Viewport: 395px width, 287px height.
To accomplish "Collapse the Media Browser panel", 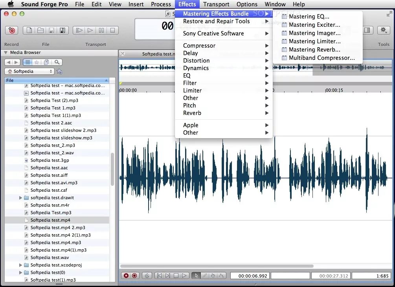I will (6, 52).
